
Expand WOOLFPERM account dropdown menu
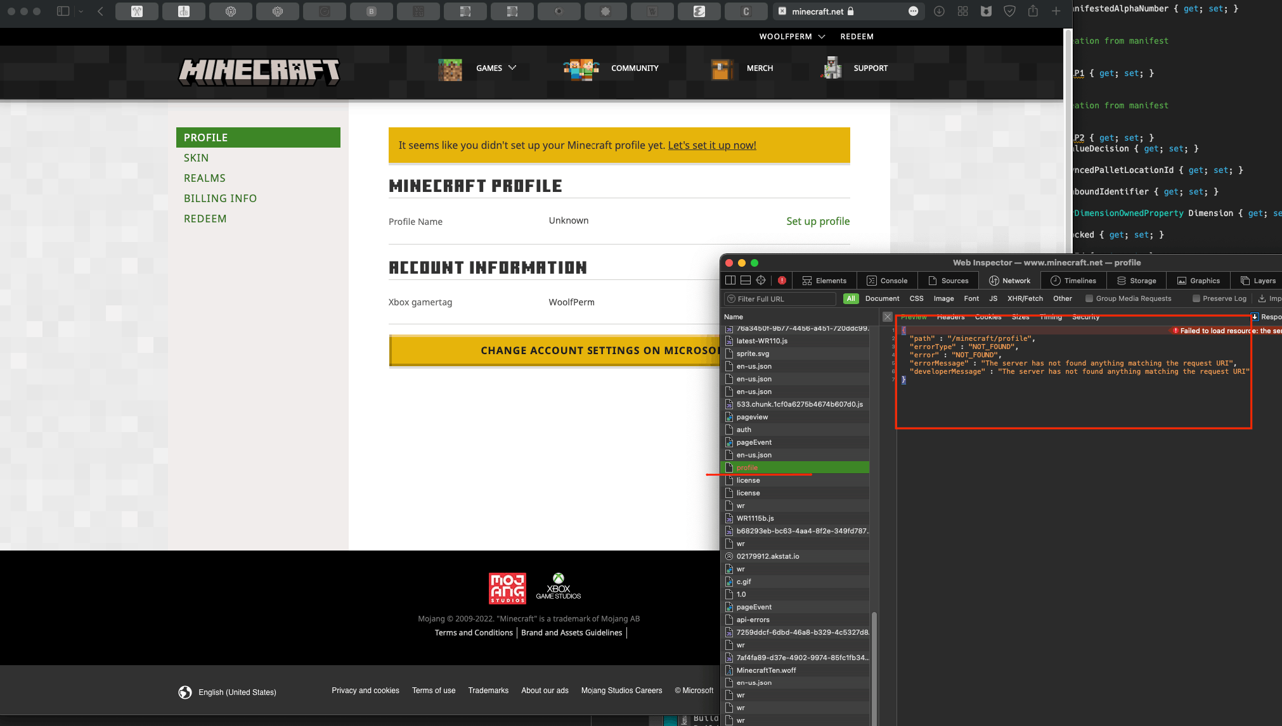point(791,36)
